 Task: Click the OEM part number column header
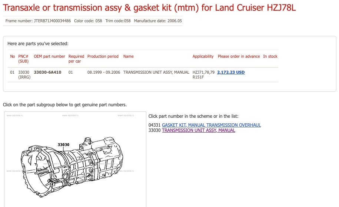pyautogui.click(x=49, y=56)
